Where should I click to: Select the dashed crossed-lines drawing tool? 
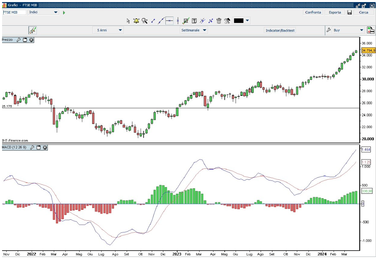[211, 21]
